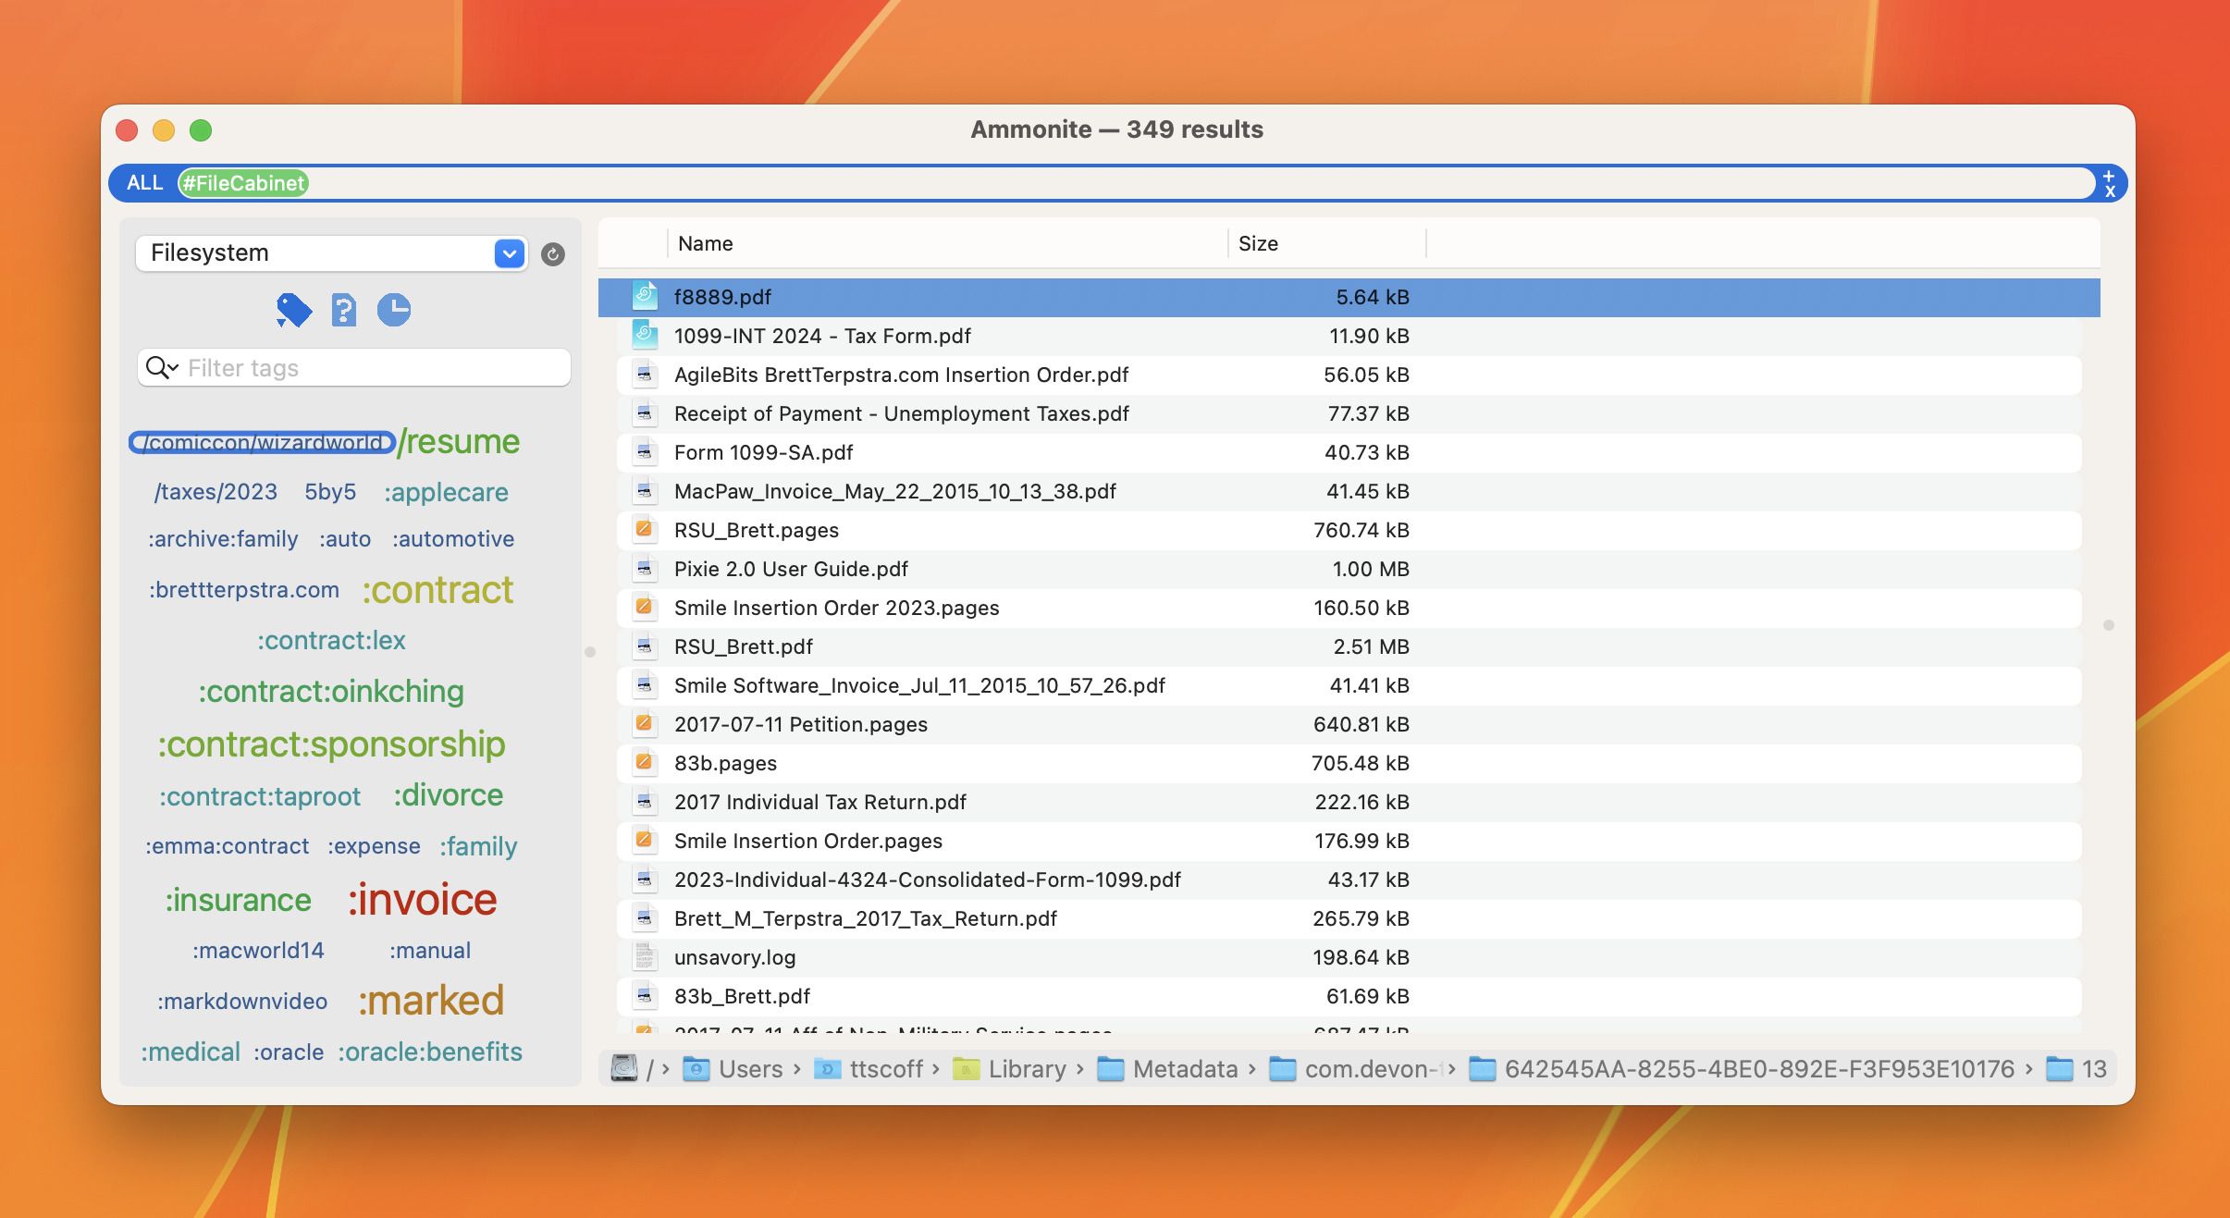Sort results by Name column header
The image size is (2230, 1218).
[x=706, y=243]
